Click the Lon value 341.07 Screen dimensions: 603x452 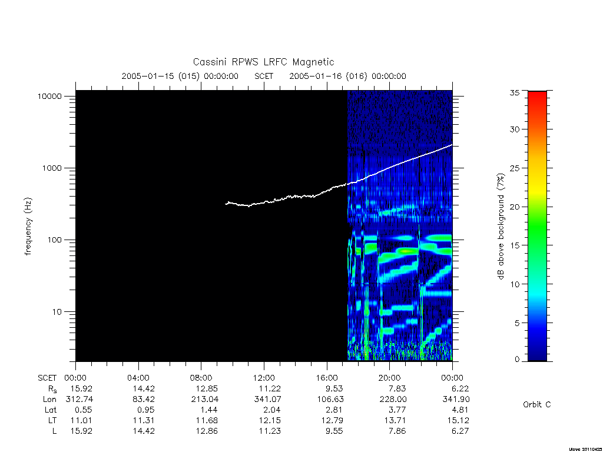pyautogui.click(x=267, y=399)
